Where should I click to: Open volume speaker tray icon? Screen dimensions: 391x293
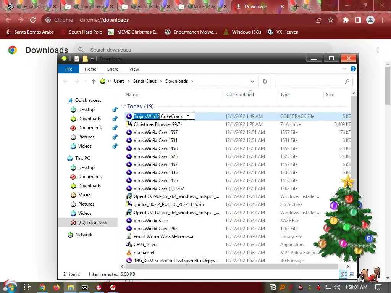point(337,287)
